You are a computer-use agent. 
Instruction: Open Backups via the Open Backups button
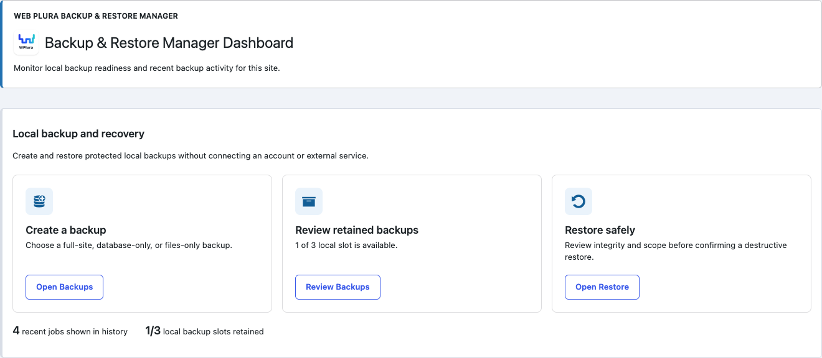click(65, 287)
